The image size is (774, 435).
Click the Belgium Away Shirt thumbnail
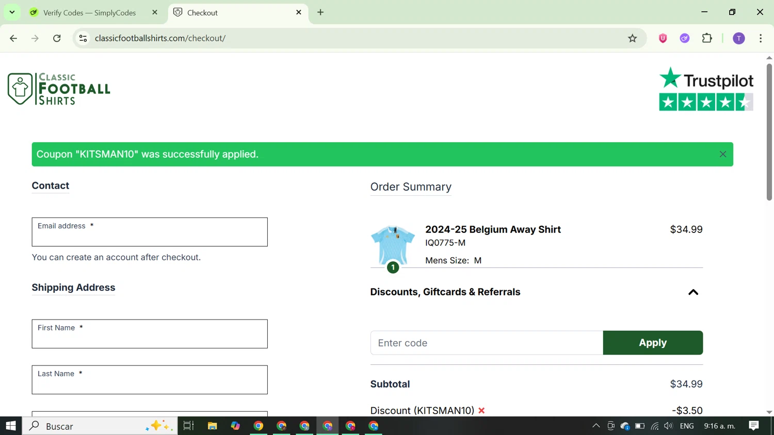(x=393, y=245)
